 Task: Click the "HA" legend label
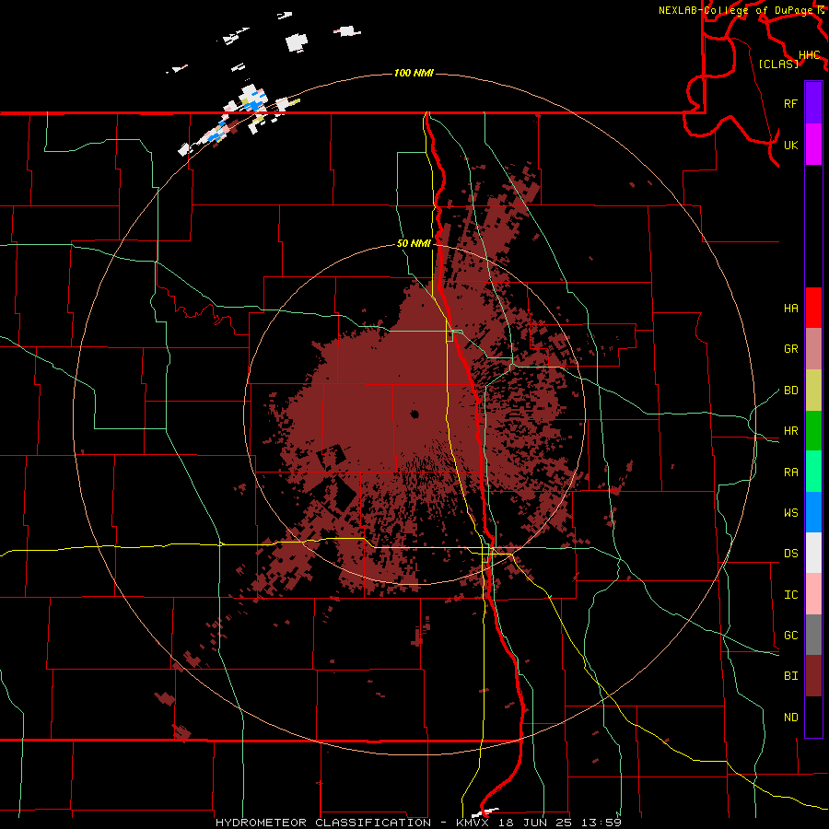790,309
